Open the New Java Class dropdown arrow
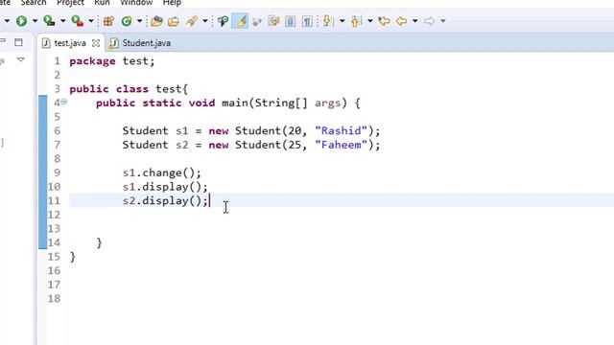 pos(139,21)
